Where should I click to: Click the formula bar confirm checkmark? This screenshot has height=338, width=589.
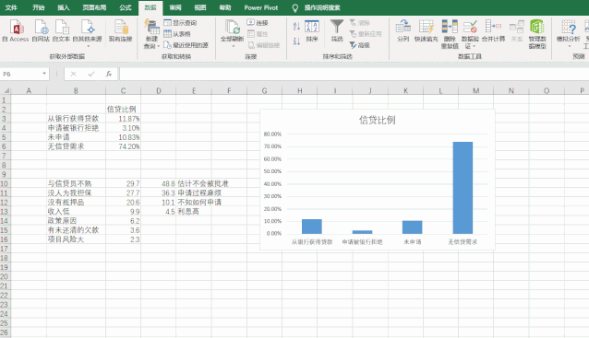click(x=91, y=74)
